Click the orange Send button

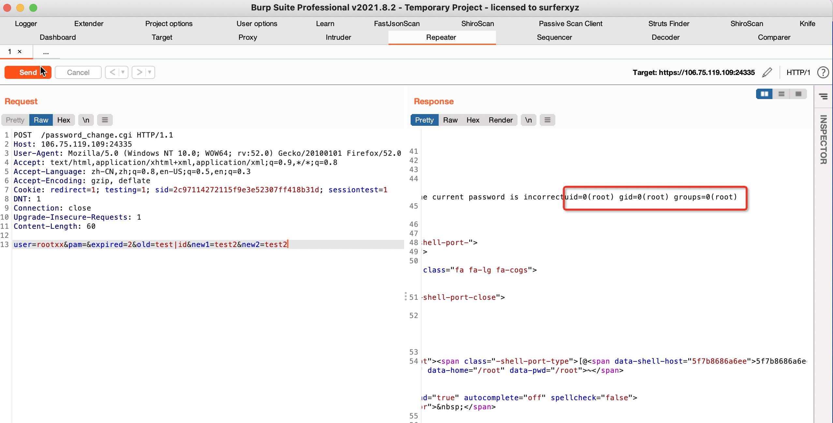coord(28,72)
